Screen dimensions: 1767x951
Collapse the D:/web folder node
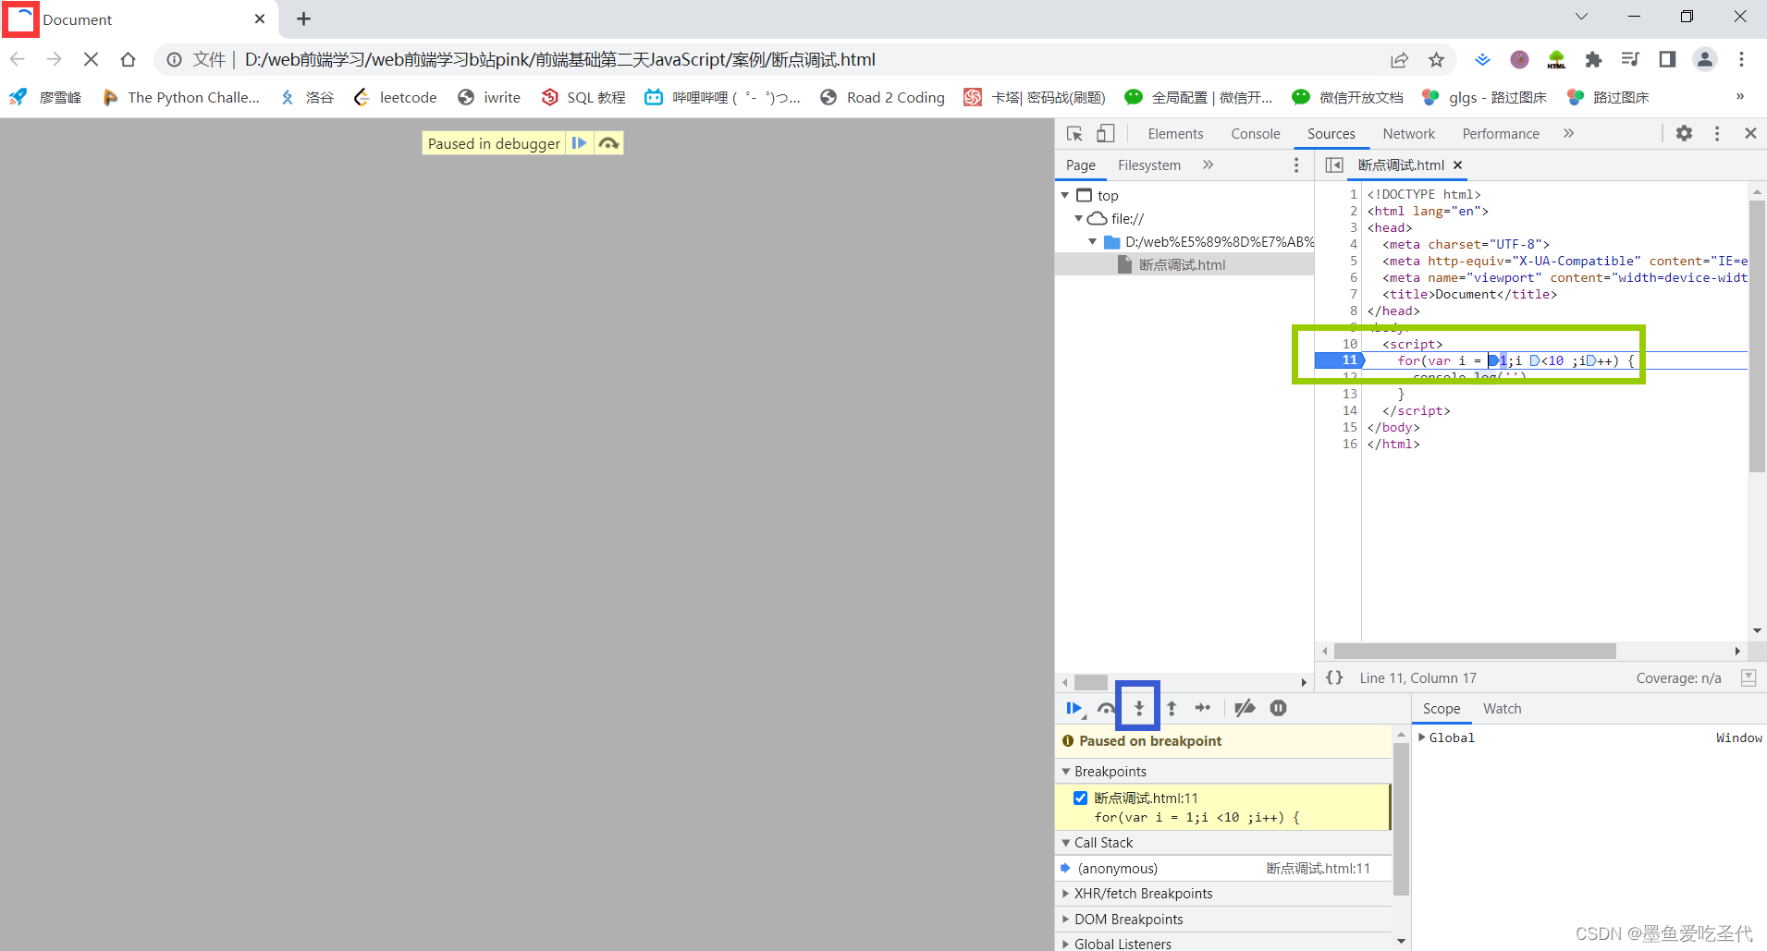(x=1093, y=241)
